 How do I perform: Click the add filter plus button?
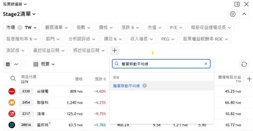pos(115,50)
